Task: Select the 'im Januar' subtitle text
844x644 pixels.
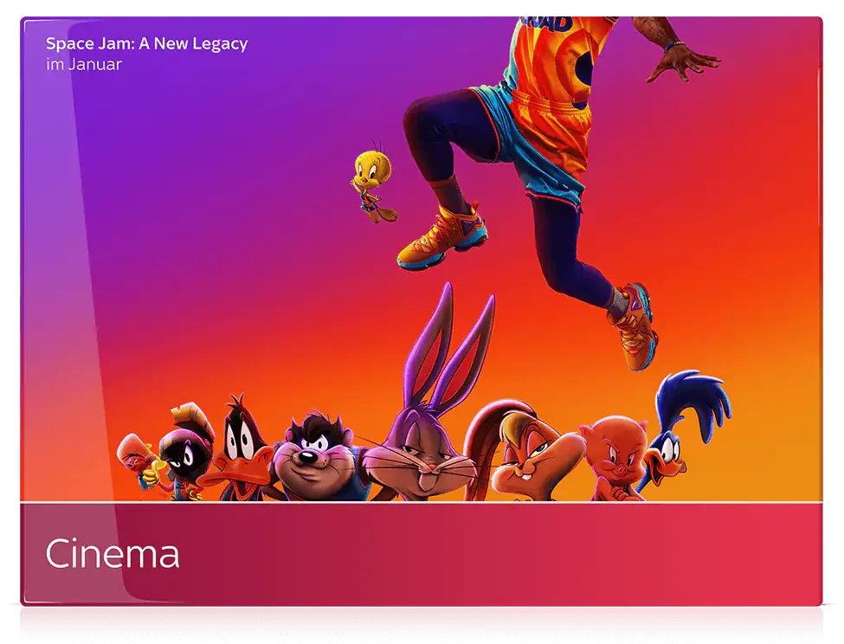Action: 84,65
